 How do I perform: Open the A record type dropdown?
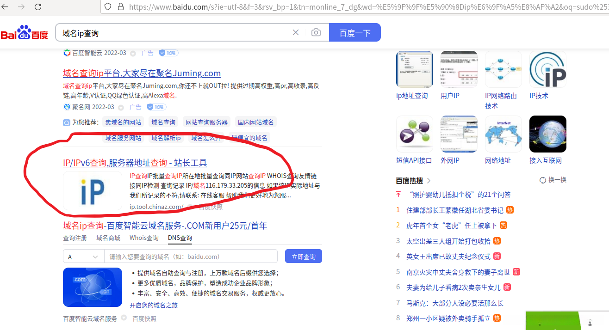click(x=83, y=256)
